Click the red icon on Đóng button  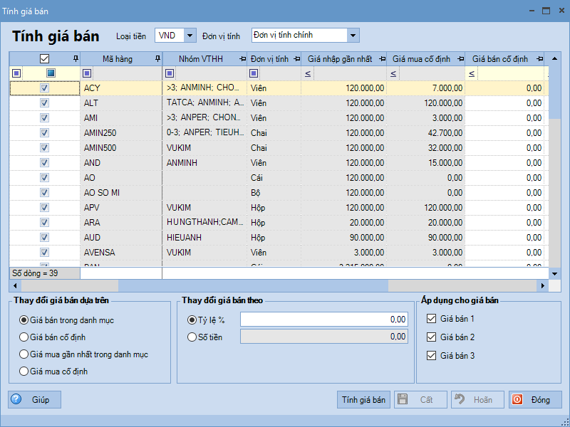pyautogui.click(x=517, y=399)
